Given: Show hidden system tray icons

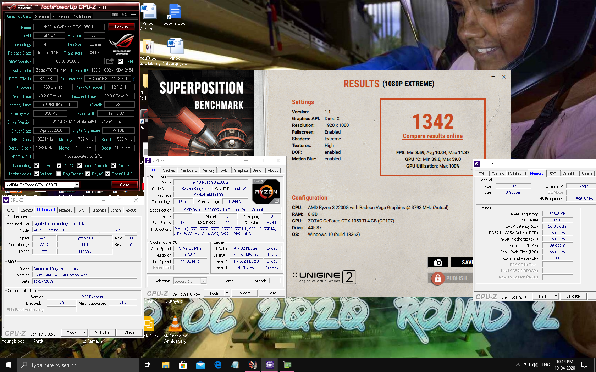Looking at the screenshot, I should pyautogui.click(x=518, y=365).
